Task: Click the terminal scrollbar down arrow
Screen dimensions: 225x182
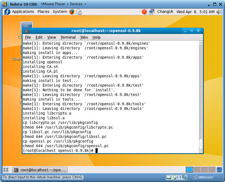Action: click(201, 151)
